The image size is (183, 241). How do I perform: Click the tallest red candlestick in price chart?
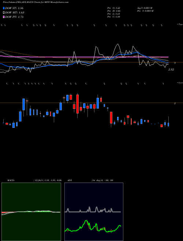(78, 104)
